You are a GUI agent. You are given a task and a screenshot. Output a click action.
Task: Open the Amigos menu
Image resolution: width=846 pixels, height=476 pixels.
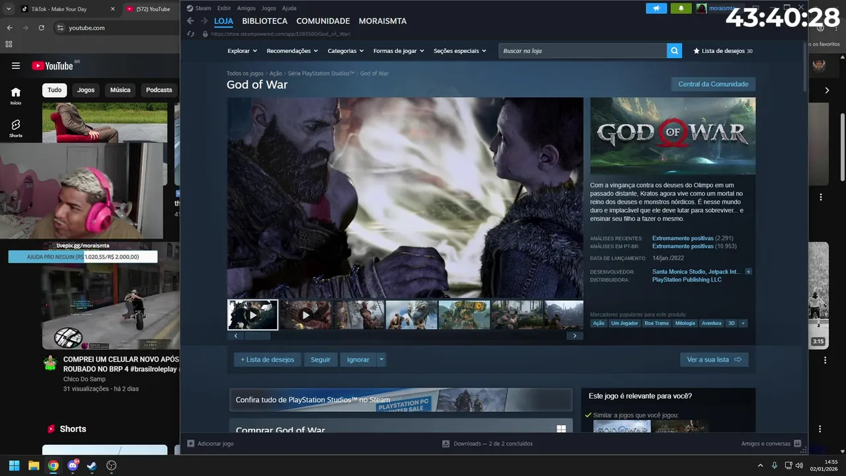pyautogui.click(x=246, y=9)
